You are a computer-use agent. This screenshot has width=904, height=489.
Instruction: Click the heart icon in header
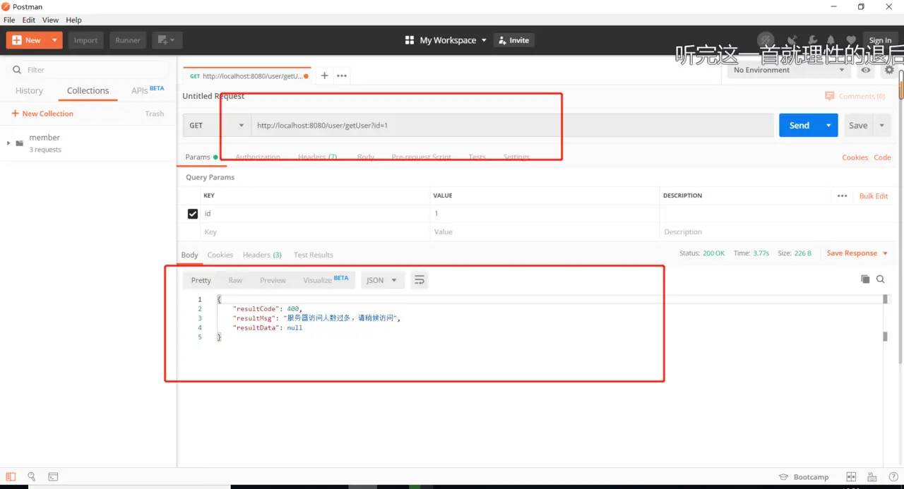(x=851, y=40)
